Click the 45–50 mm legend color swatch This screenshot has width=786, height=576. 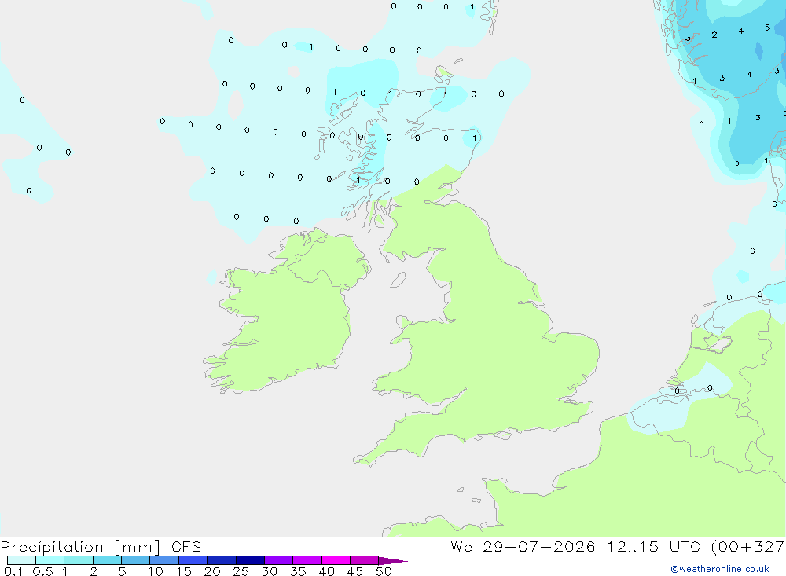tap(365, 560)
